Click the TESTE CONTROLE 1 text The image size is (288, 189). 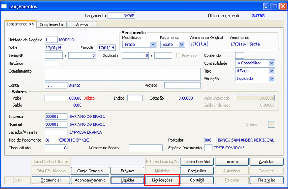tap(231, 148)
